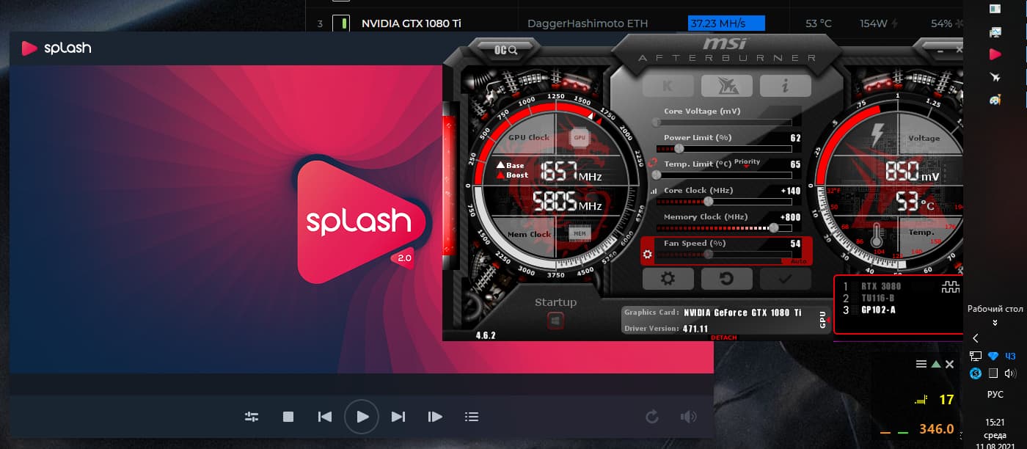Screen dimensions: 1027x449
Task: Click the DETACH label in Afterburner
Action: click(x=723, y=337)
